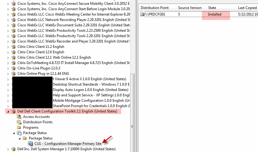Select Viewer 9 Active X 1.0.0 package

point(89,79)
